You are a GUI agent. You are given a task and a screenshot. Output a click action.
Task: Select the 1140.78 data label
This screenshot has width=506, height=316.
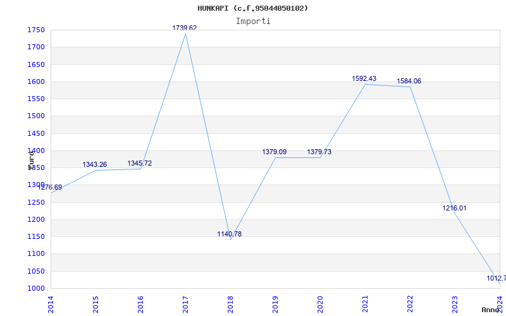(229, 234)
